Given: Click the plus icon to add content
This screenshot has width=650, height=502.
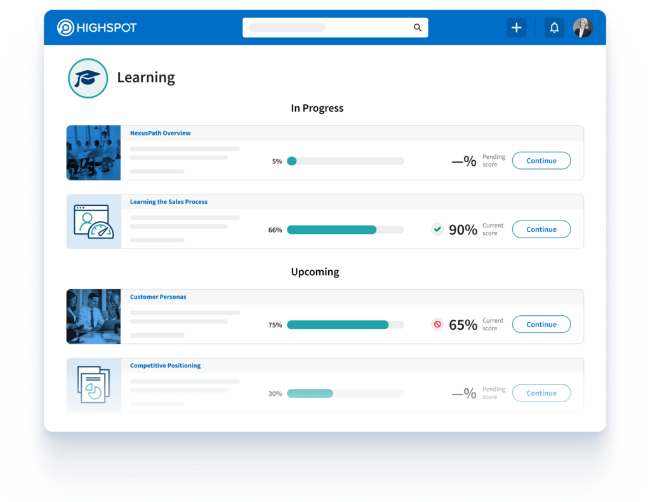Looking at the screenshot, I should click(x=516, y=27).
